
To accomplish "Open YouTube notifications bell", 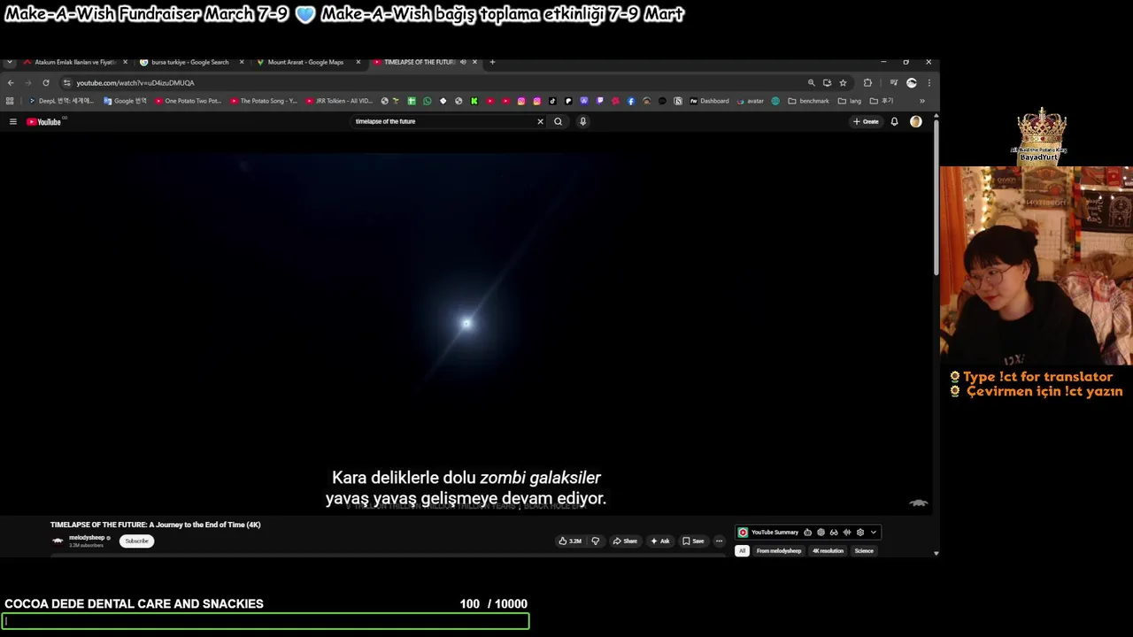I will tap(894, 121).
